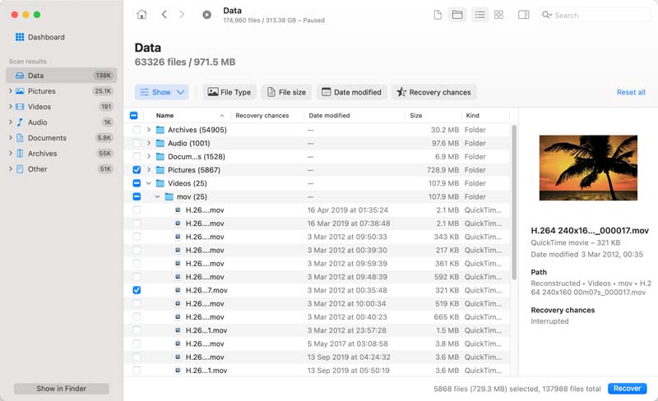
Task: Toggle the select-all header checkbox
Action: click(x=134, y=115)
